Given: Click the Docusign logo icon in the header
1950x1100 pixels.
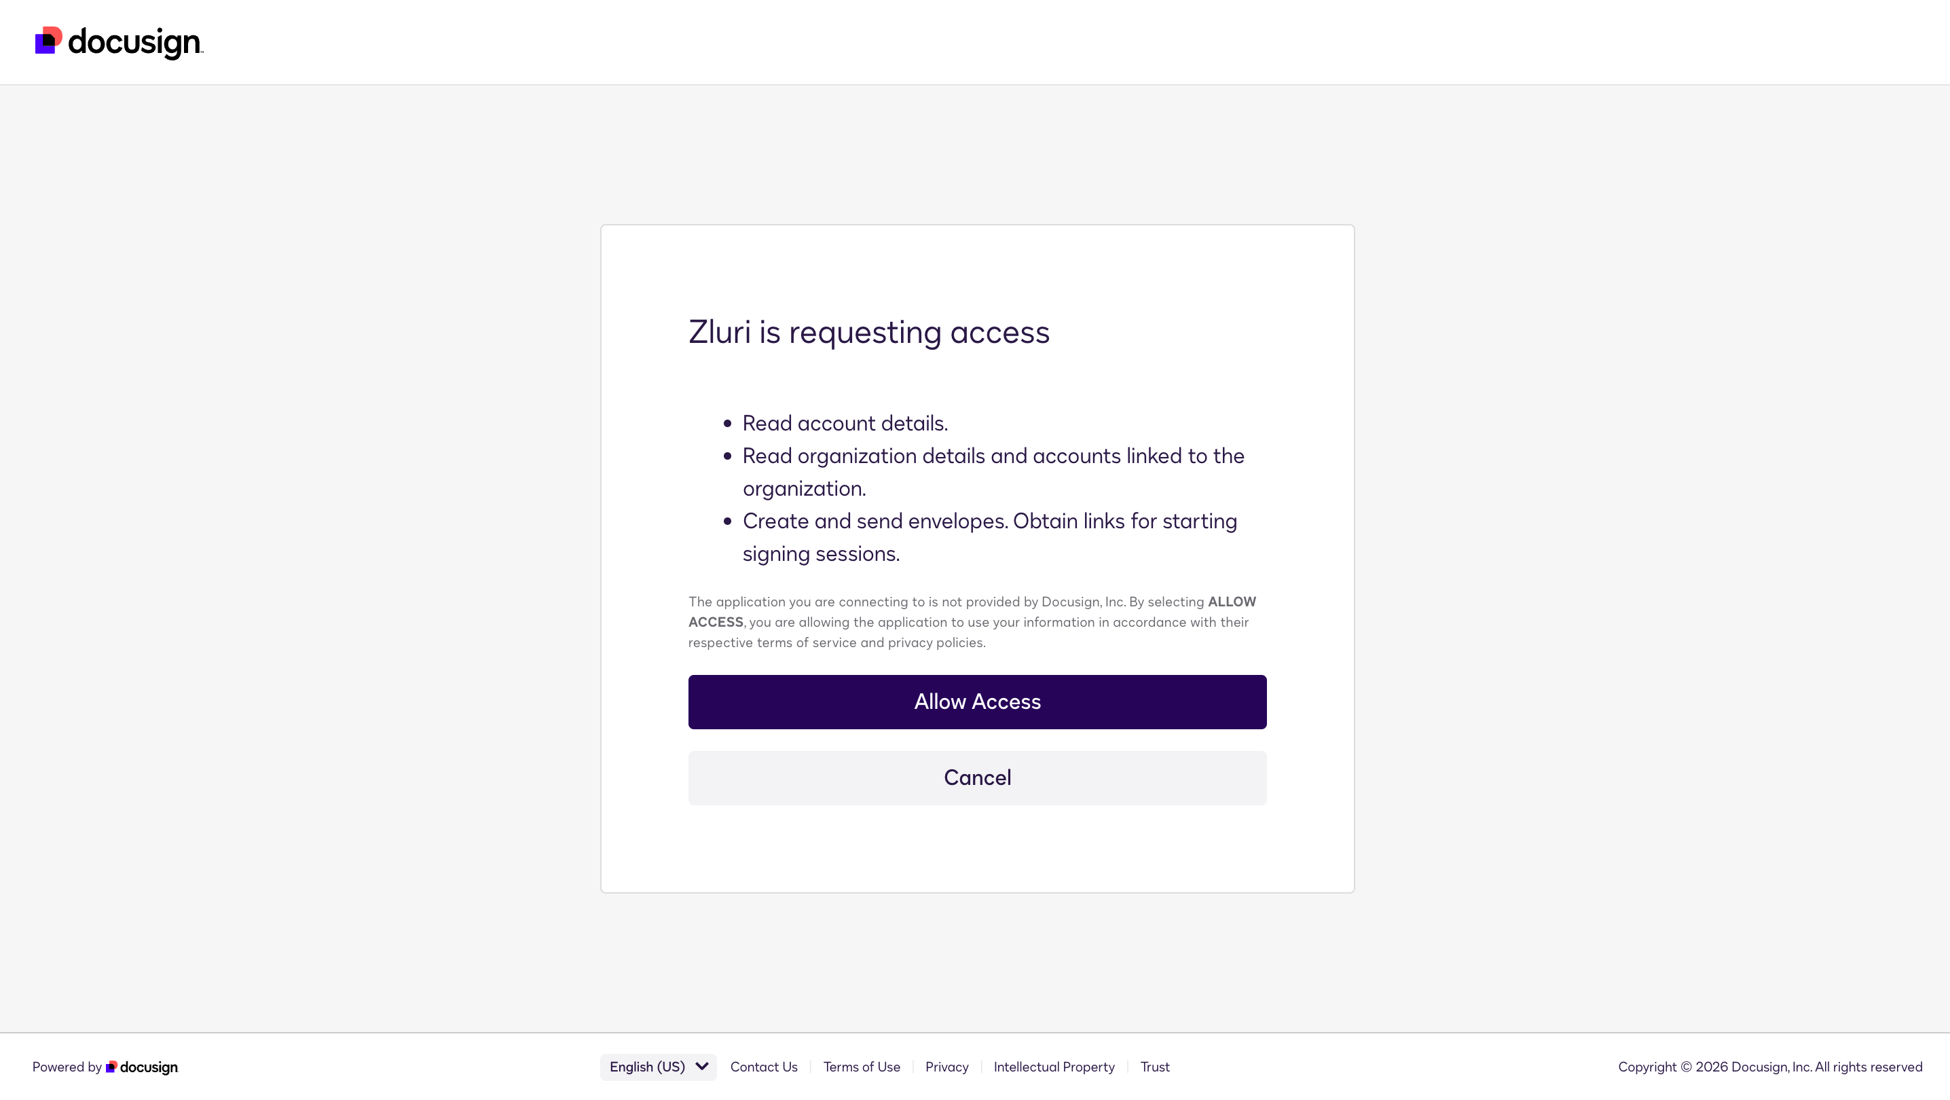Looking at the screenshot, I should pyautogui.click(x=48, y=41).
